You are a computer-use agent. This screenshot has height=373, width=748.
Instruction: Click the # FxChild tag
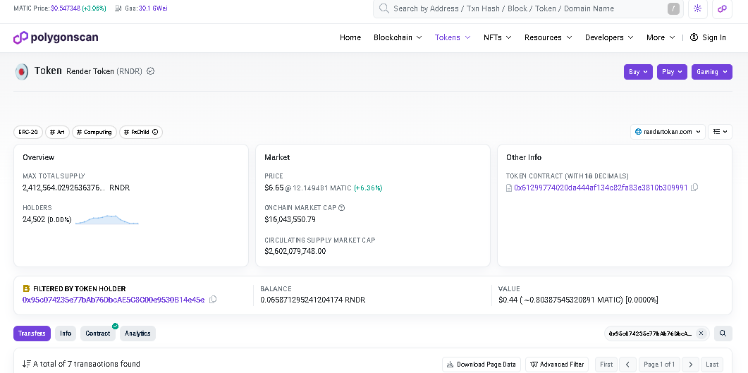(141, 132)
